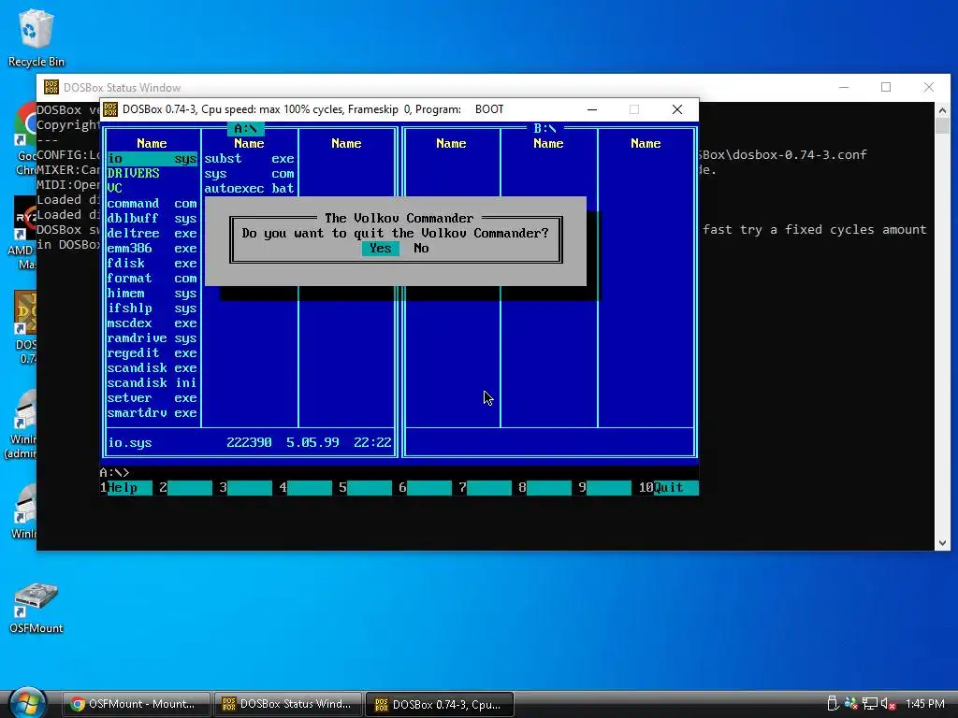
Task: Select mscdex exe file
Action: point(152,323)
